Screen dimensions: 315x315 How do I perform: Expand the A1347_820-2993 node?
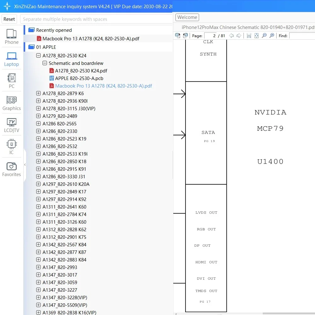(x=38, y=267)
